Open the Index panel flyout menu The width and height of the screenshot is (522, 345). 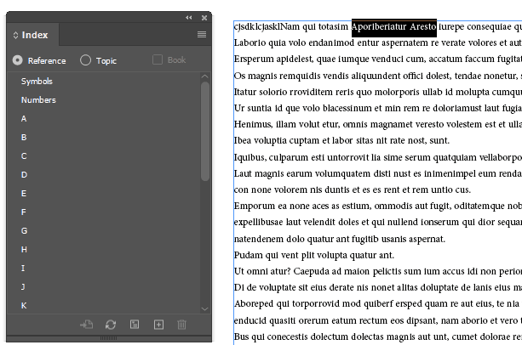pyautogui.click(x=202, y=35)
